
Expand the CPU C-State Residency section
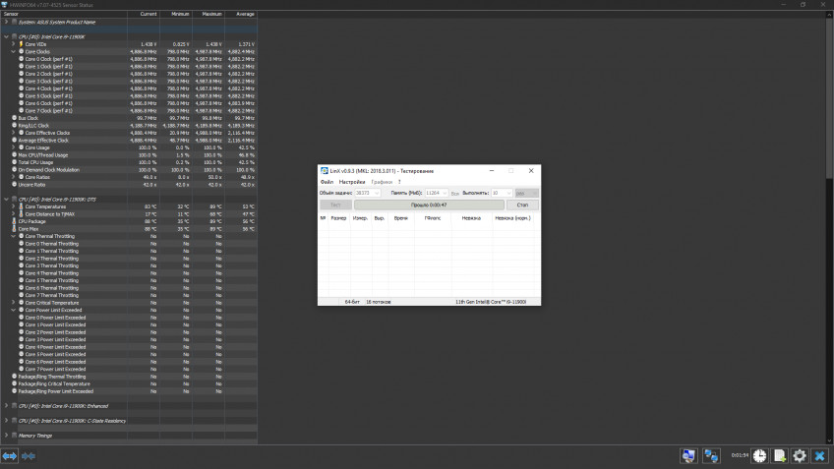pyautogui.click(x=6, y=421)
